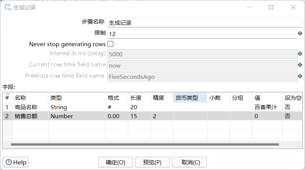The width and height of the screenshot is (305, 170).
Task: Click variable icon beside Current row time field
Action: point(300,65)
